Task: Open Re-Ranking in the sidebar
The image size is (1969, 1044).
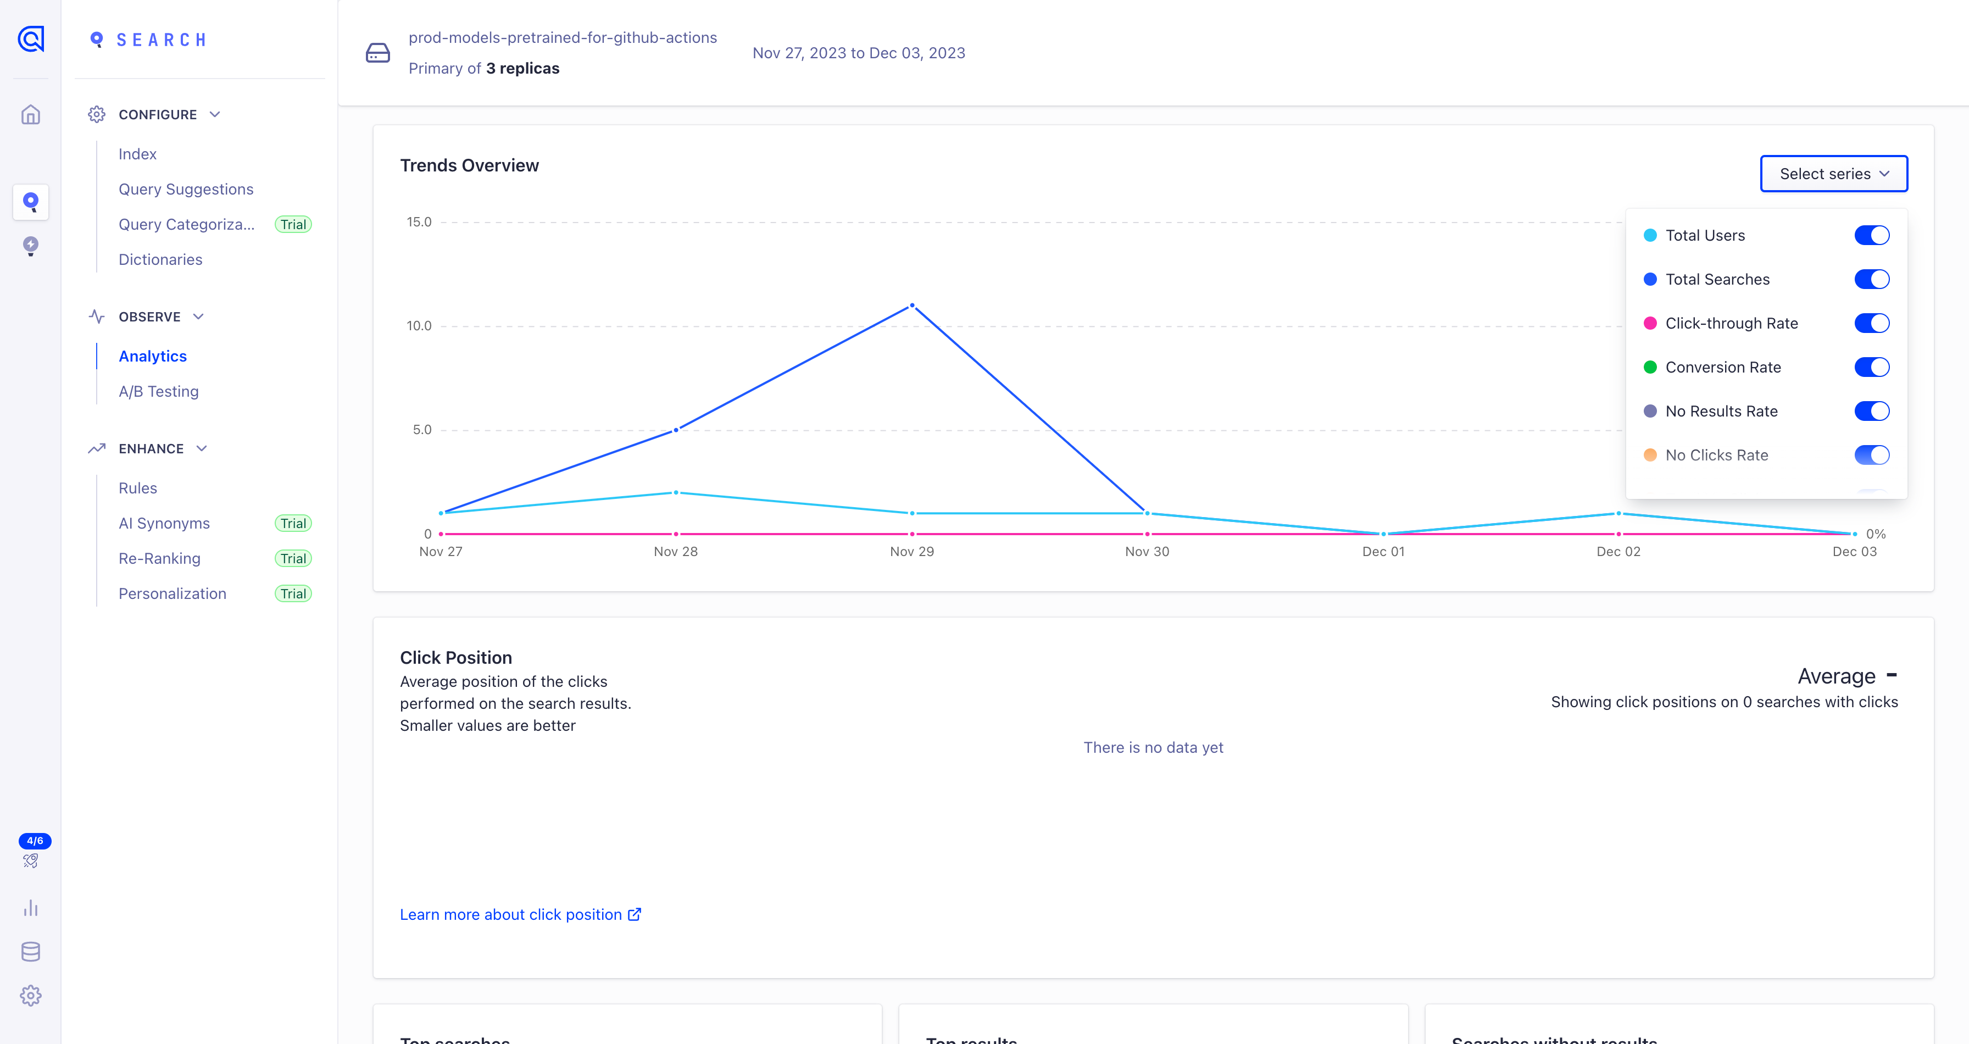Action: click(x=160, y=558)
